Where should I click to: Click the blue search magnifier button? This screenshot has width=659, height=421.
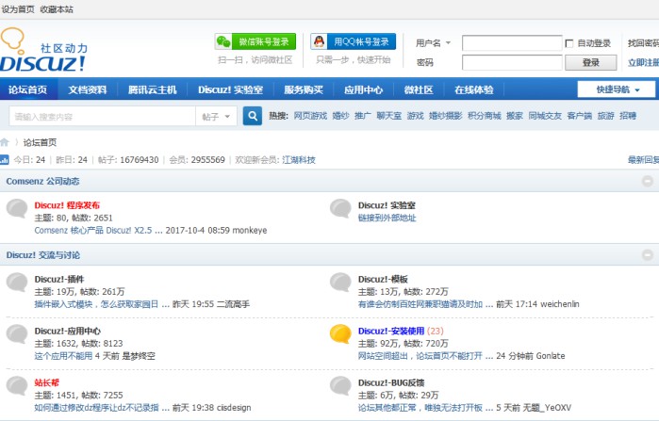pos(252,116)
